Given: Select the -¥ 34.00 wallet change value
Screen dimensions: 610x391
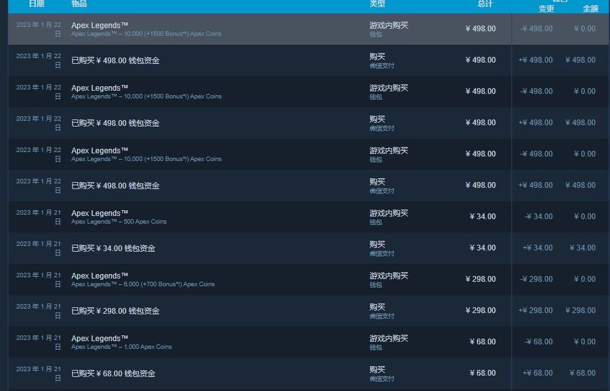Looking at the screenshot, I should tap(538, 217).
